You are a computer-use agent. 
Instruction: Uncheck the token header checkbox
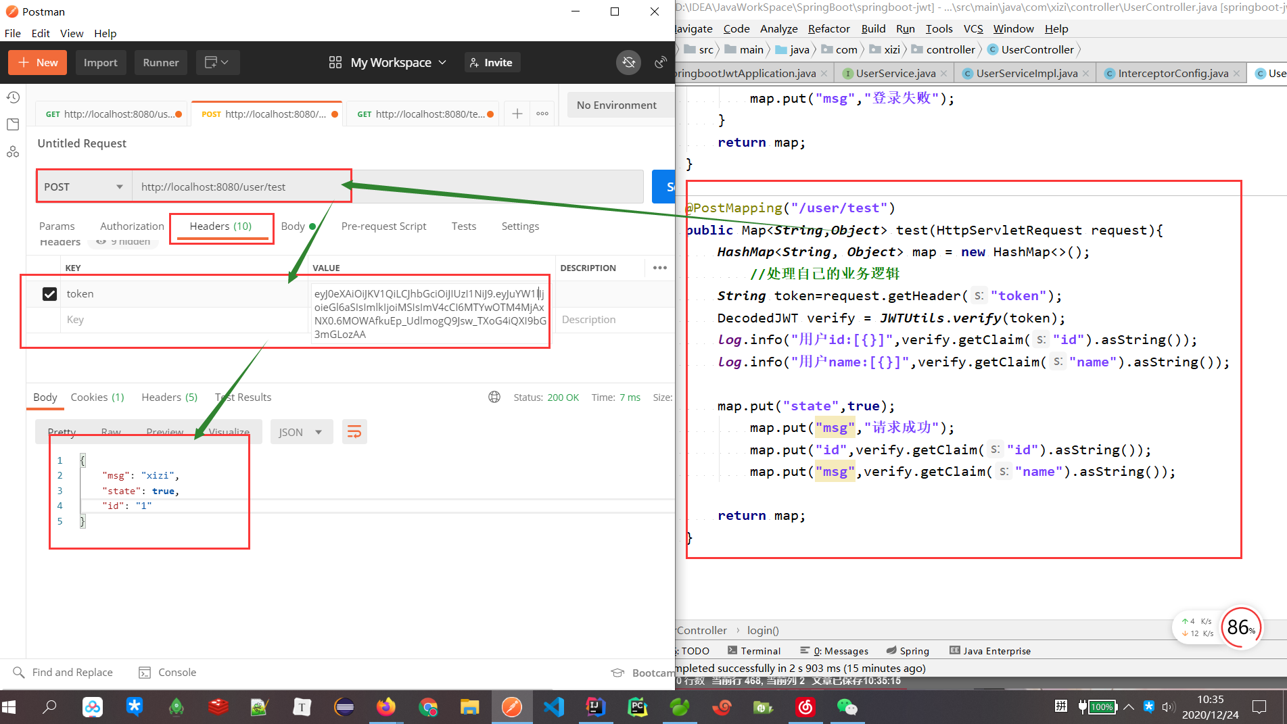49,294
